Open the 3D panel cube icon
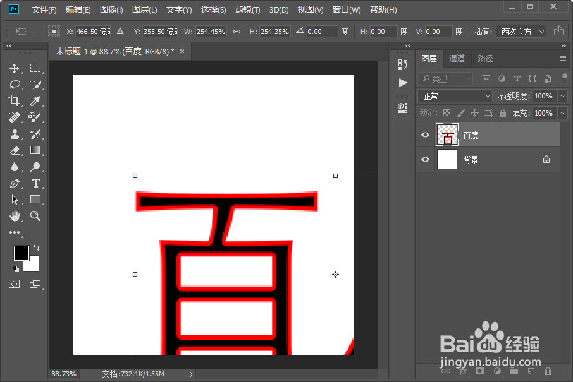This screenshot has width=573, height=382. point(402,107)
